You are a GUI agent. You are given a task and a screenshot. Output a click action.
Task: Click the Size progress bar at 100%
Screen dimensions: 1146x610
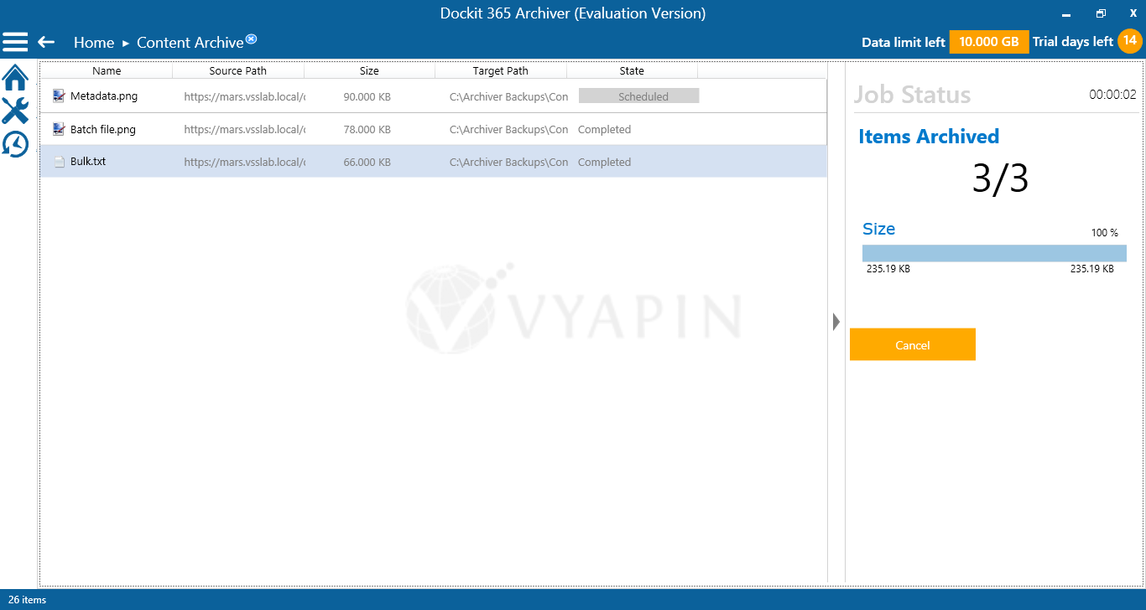[994, 253]
